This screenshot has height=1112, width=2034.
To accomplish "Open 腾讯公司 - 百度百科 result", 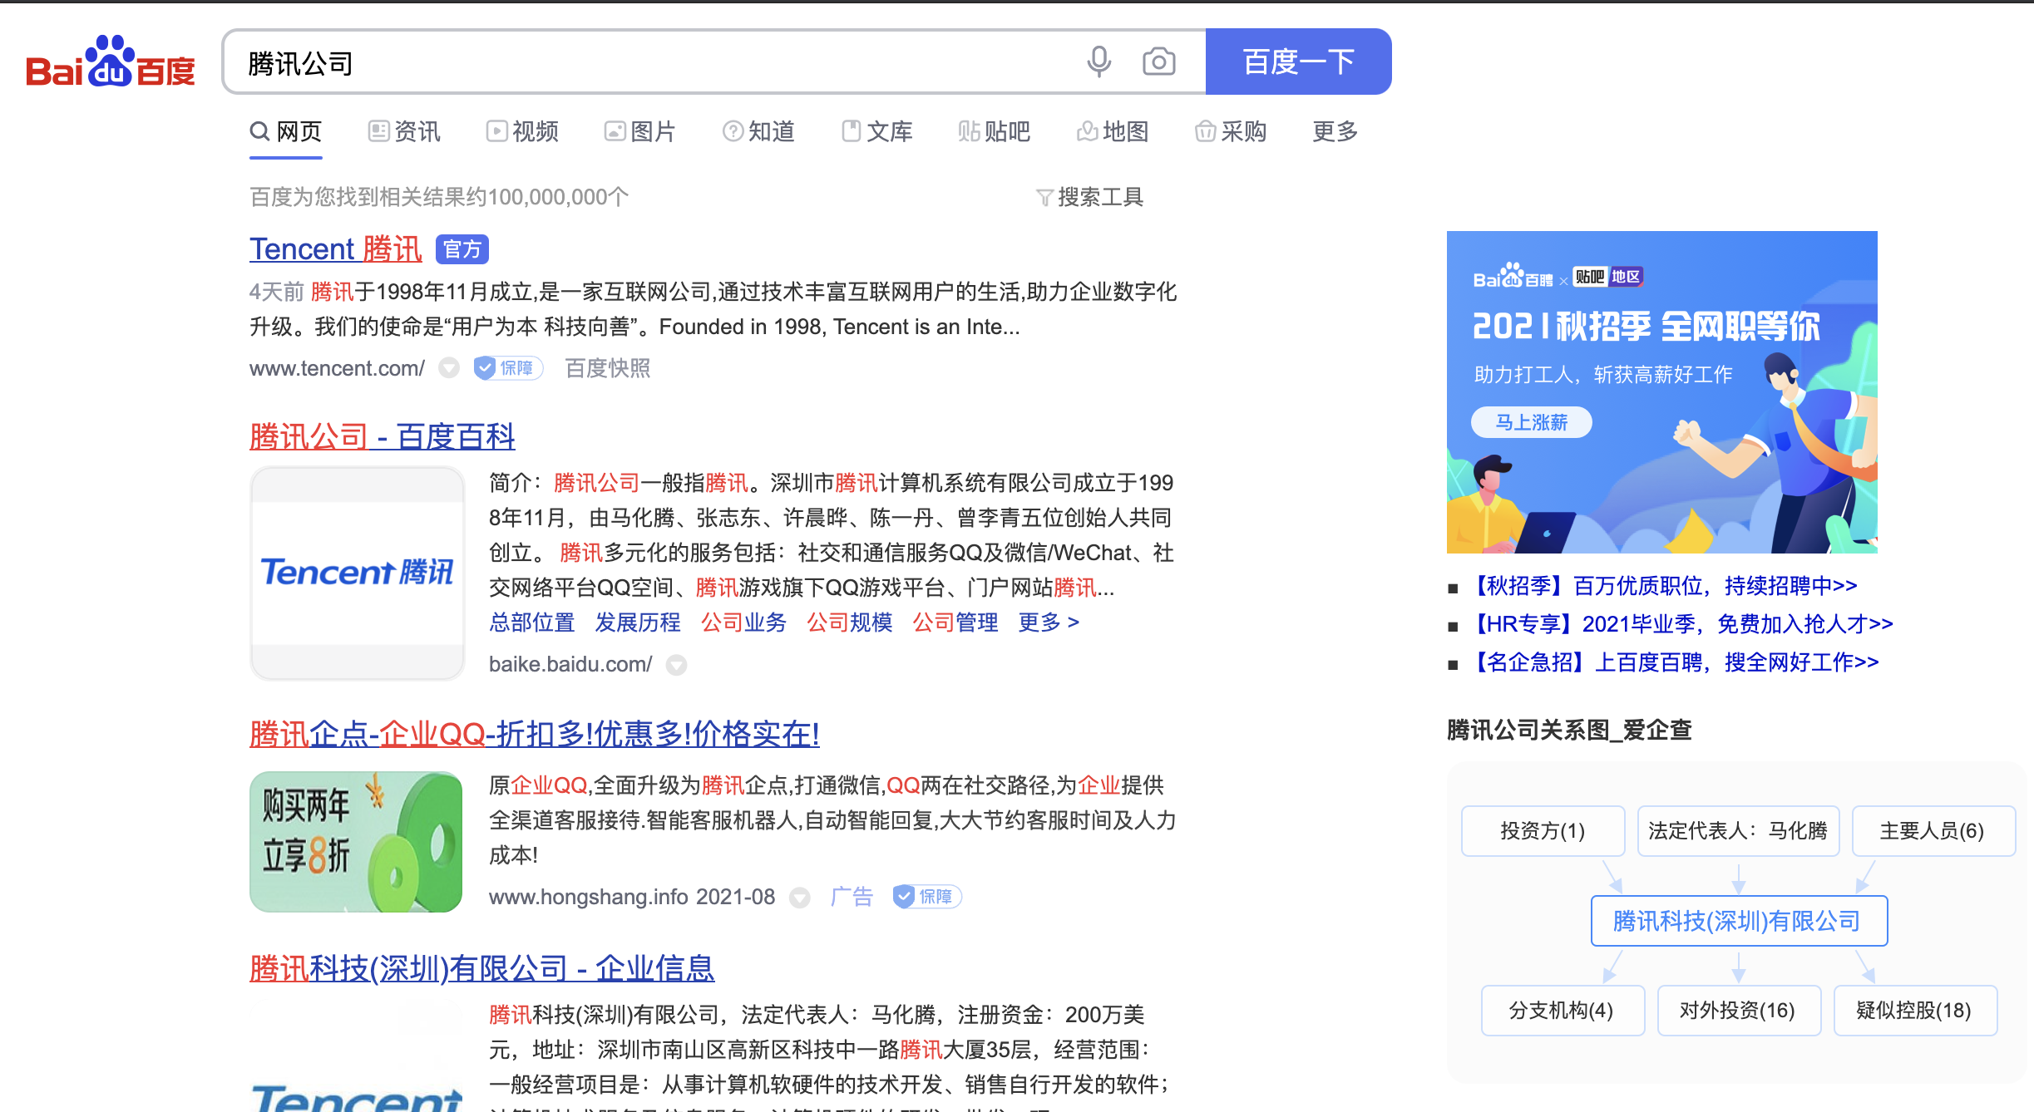I will tap(383, 436).
